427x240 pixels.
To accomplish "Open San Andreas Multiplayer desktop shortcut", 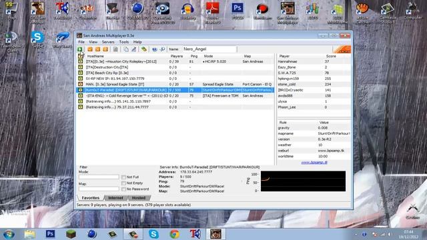I will pyautogui.click(x=288, y=12).
